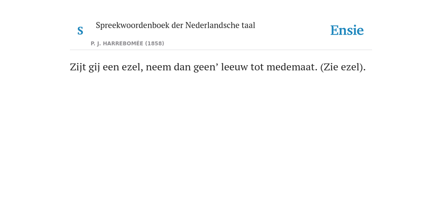
Task: Click the word "Spreekwoordenboek" in the header
Action: click(x=133, y=25)
